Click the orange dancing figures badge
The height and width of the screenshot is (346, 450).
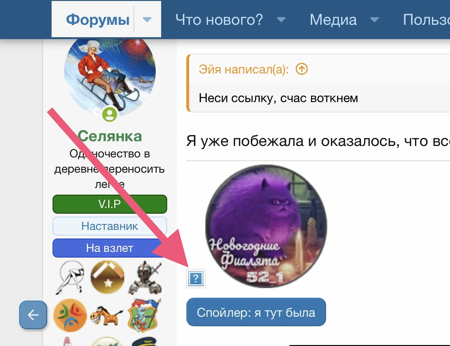click(x=70, y=315)
